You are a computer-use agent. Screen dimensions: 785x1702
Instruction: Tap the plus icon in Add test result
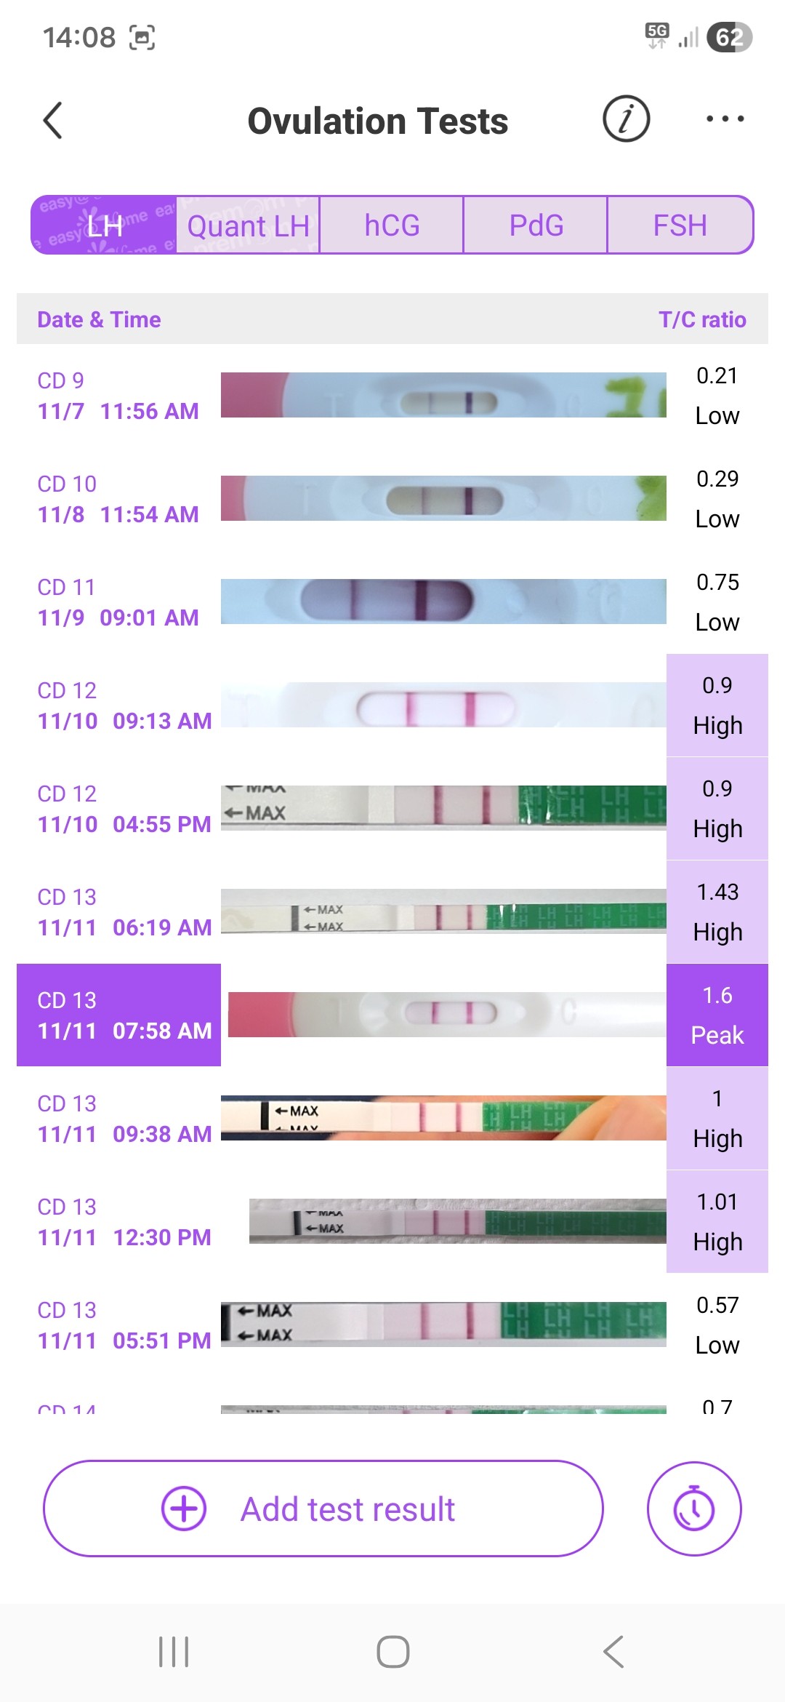[183, 1509]
